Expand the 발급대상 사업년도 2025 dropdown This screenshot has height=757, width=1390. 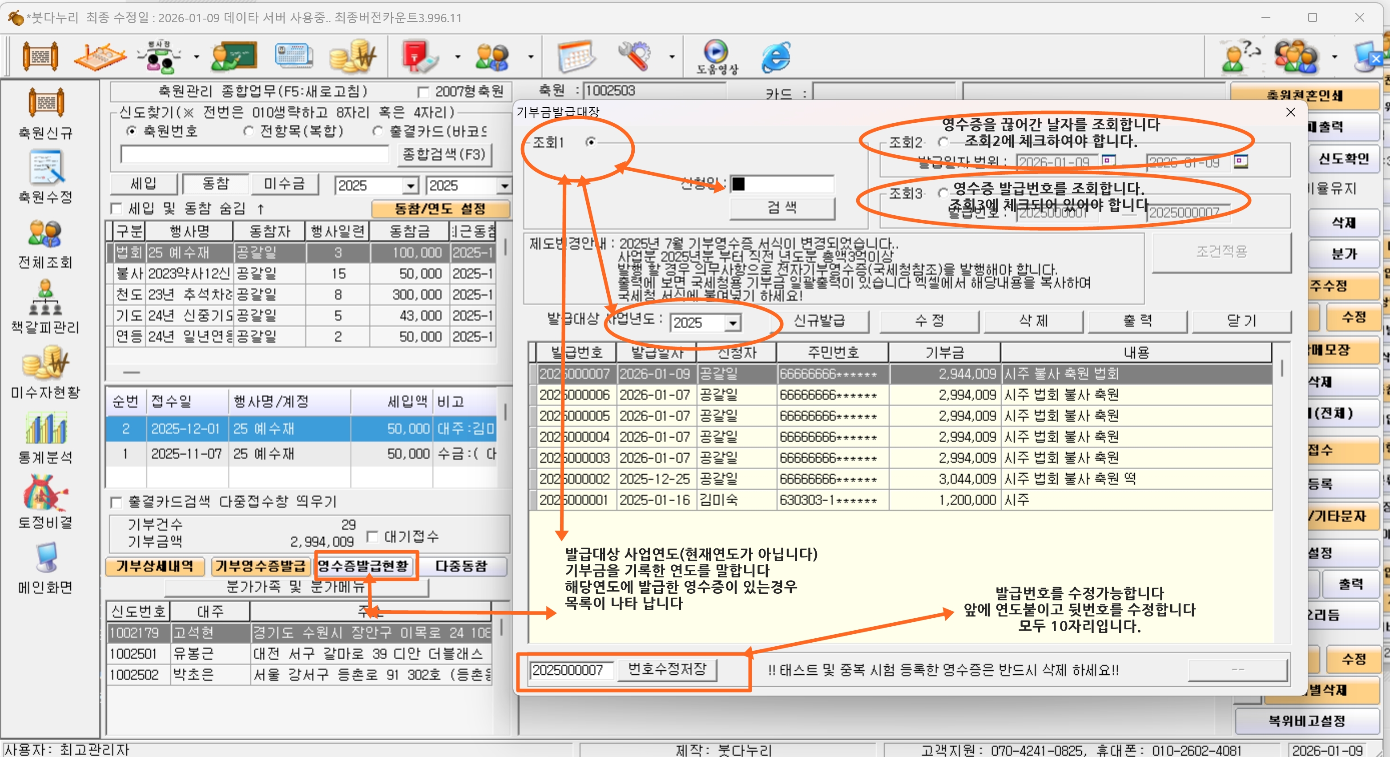[x=733, y=323]
